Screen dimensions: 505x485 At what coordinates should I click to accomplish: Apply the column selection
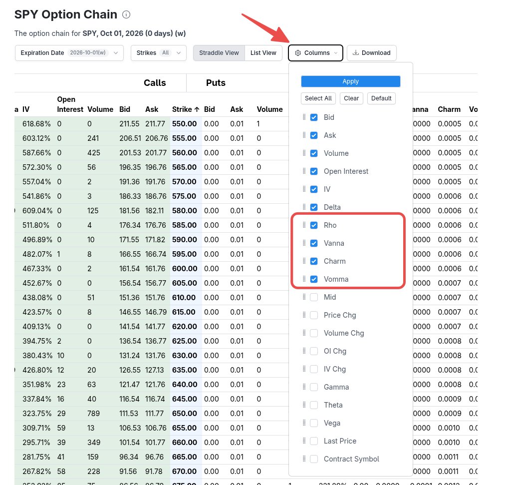351,81
